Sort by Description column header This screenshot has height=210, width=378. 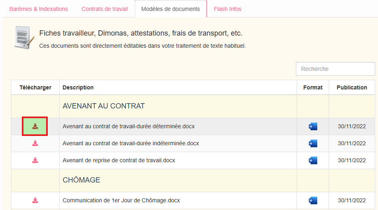tap(78, 87)
